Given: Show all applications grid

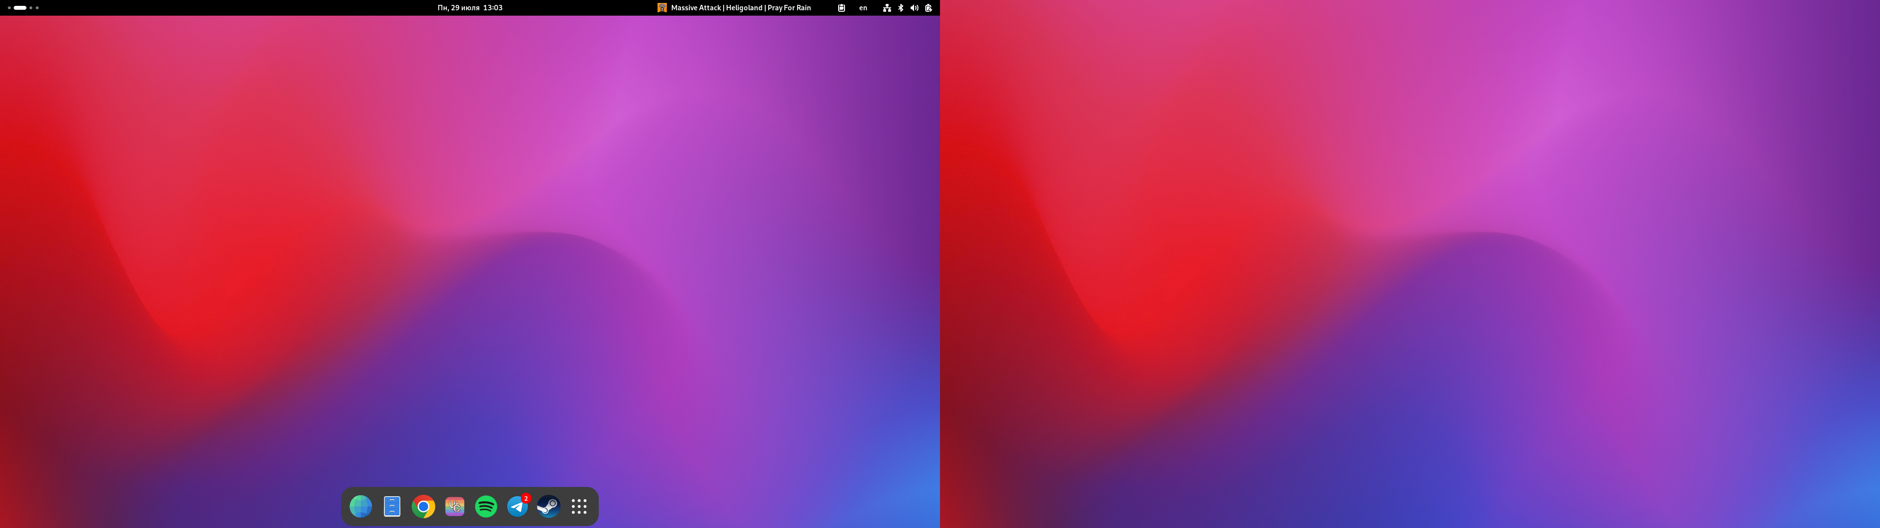Looking at the screenshot, I should coord(580,506).
